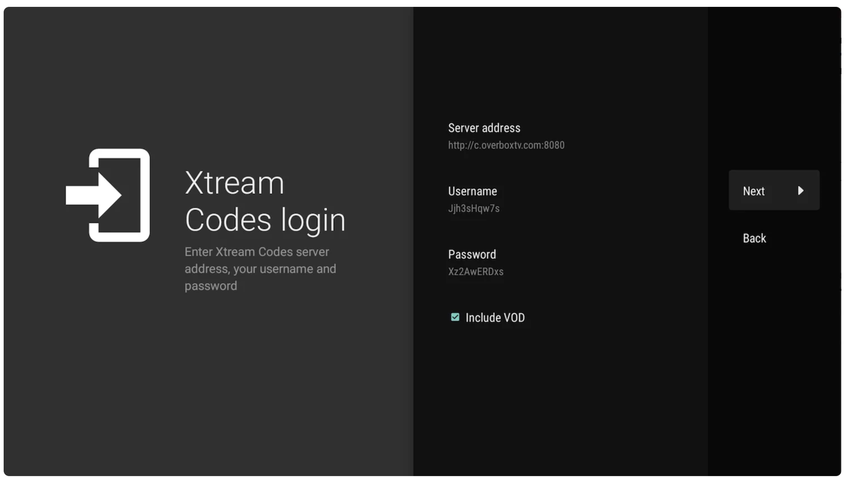Click the arrow icon on Next
Viewport: 846px width, 477px height.
pos(801,191)
